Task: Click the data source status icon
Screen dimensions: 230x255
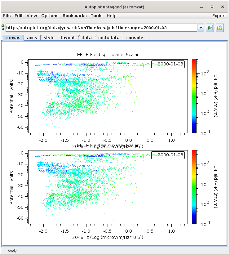Action: pos(3,28)
